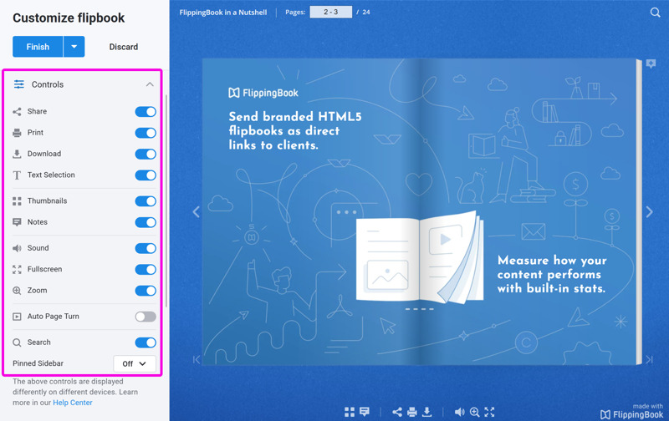Click the right page of the flipbook

pyautogui.click(x=529, y=212)
